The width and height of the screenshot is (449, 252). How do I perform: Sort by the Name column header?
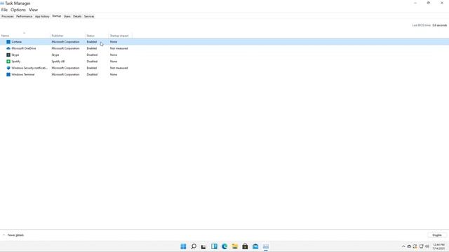click(x=25, y=36)
